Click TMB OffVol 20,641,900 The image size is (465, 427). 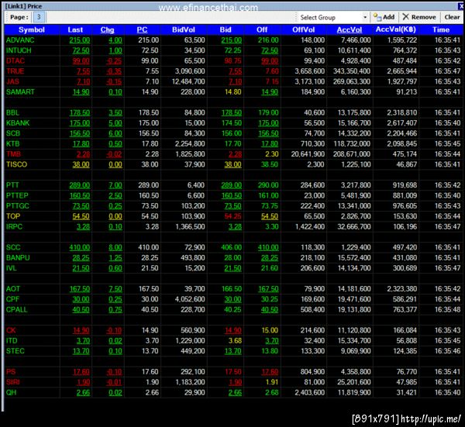[x=308, y=154]
